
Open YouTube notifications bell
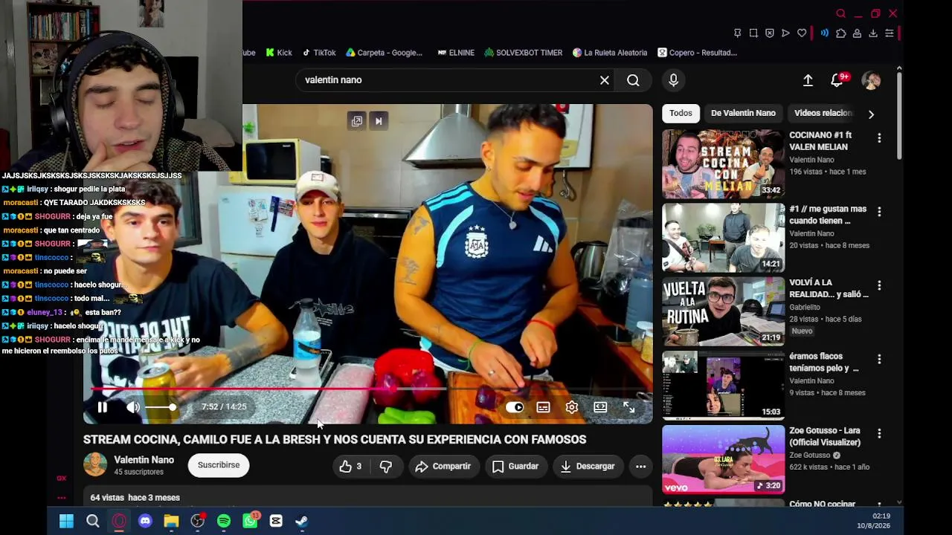[x=837, y=80]
